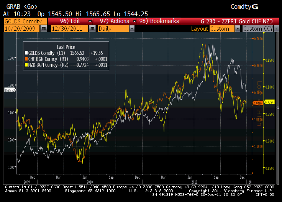Open the end date calendar picker icon
The width and height of the screenshot is (282, 202).
coord(92,29)
